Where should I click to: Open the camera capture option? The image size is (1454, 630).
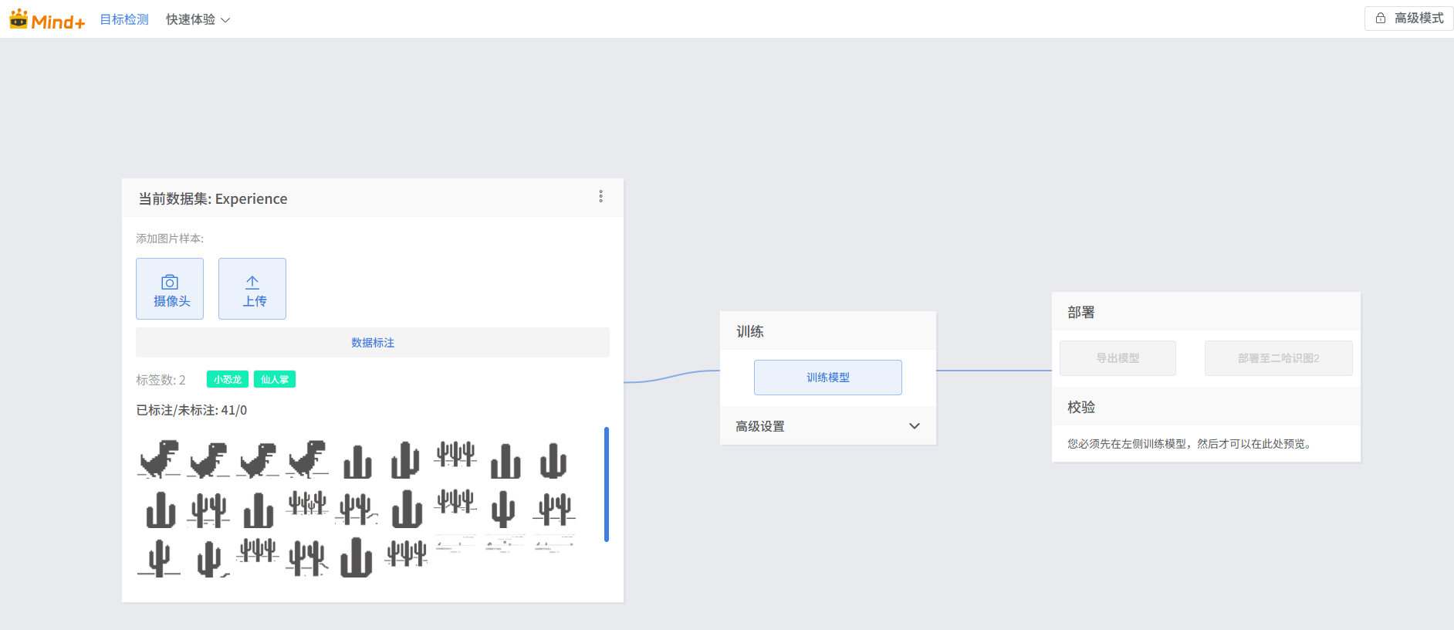coord(170,289)
